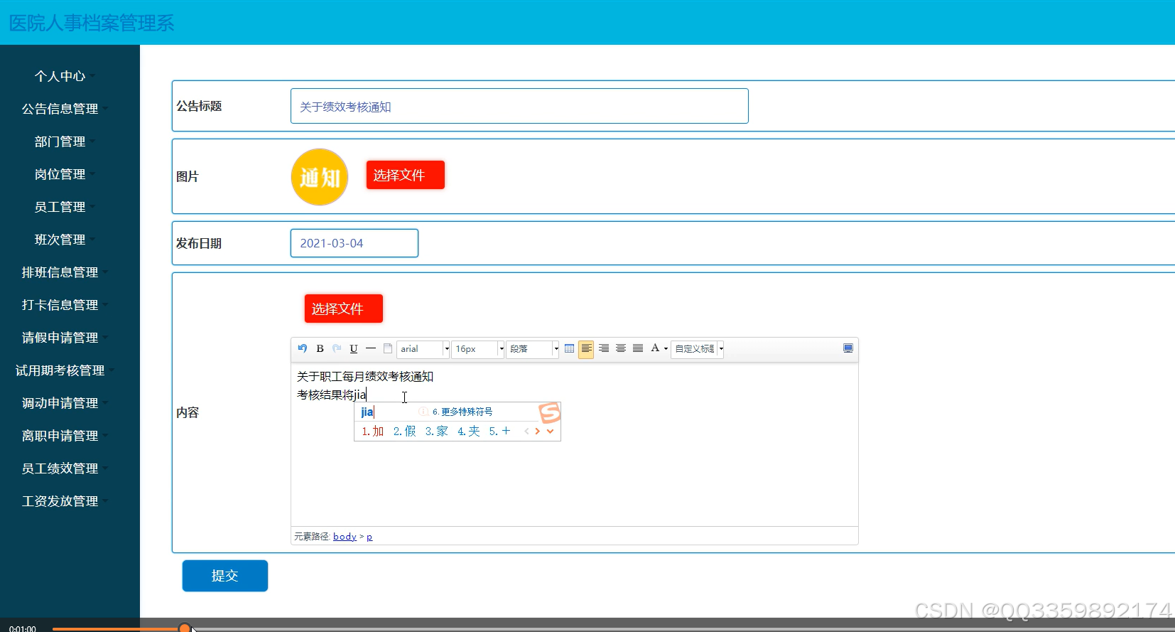Go to next page of IME candidates

pyautogui.click(x=538, y=431)
